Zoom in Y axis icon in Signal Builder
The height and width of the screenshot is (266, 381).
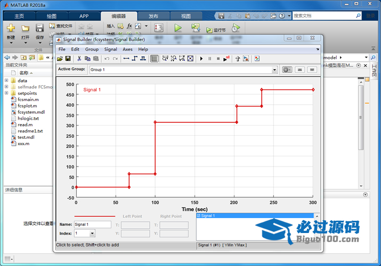(x=174, y=59)
